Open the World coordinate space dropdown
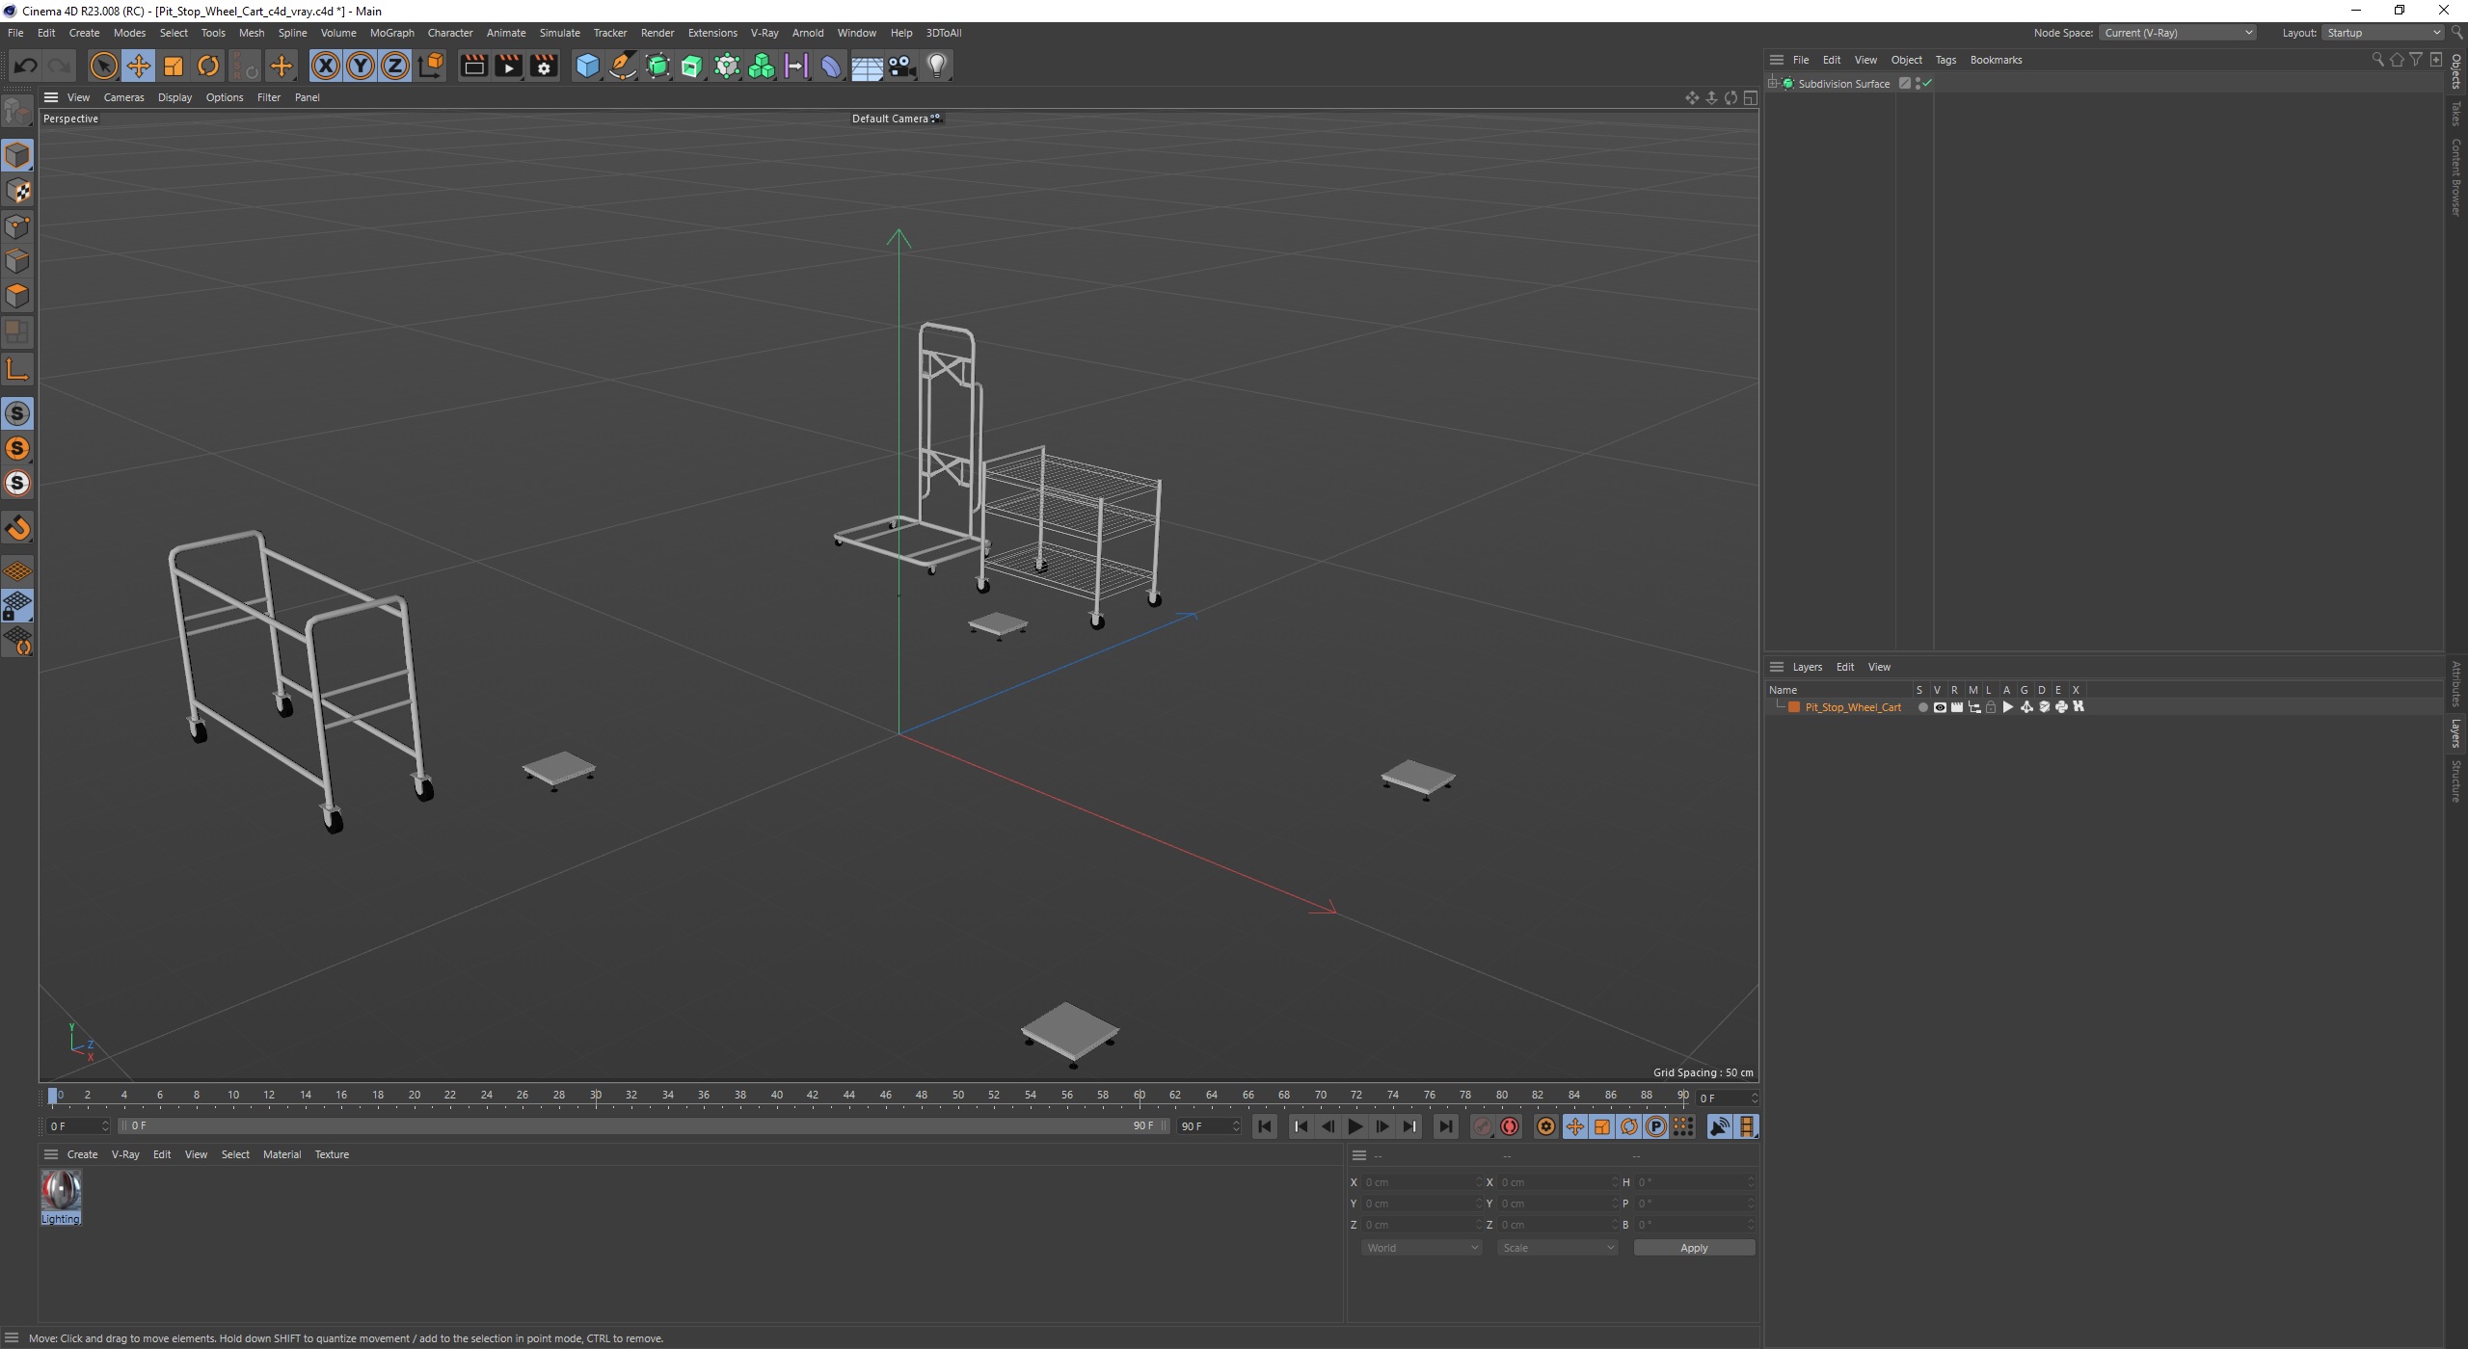This screenshot has height=1349, width=2468. click(x=1421, y=1248)
